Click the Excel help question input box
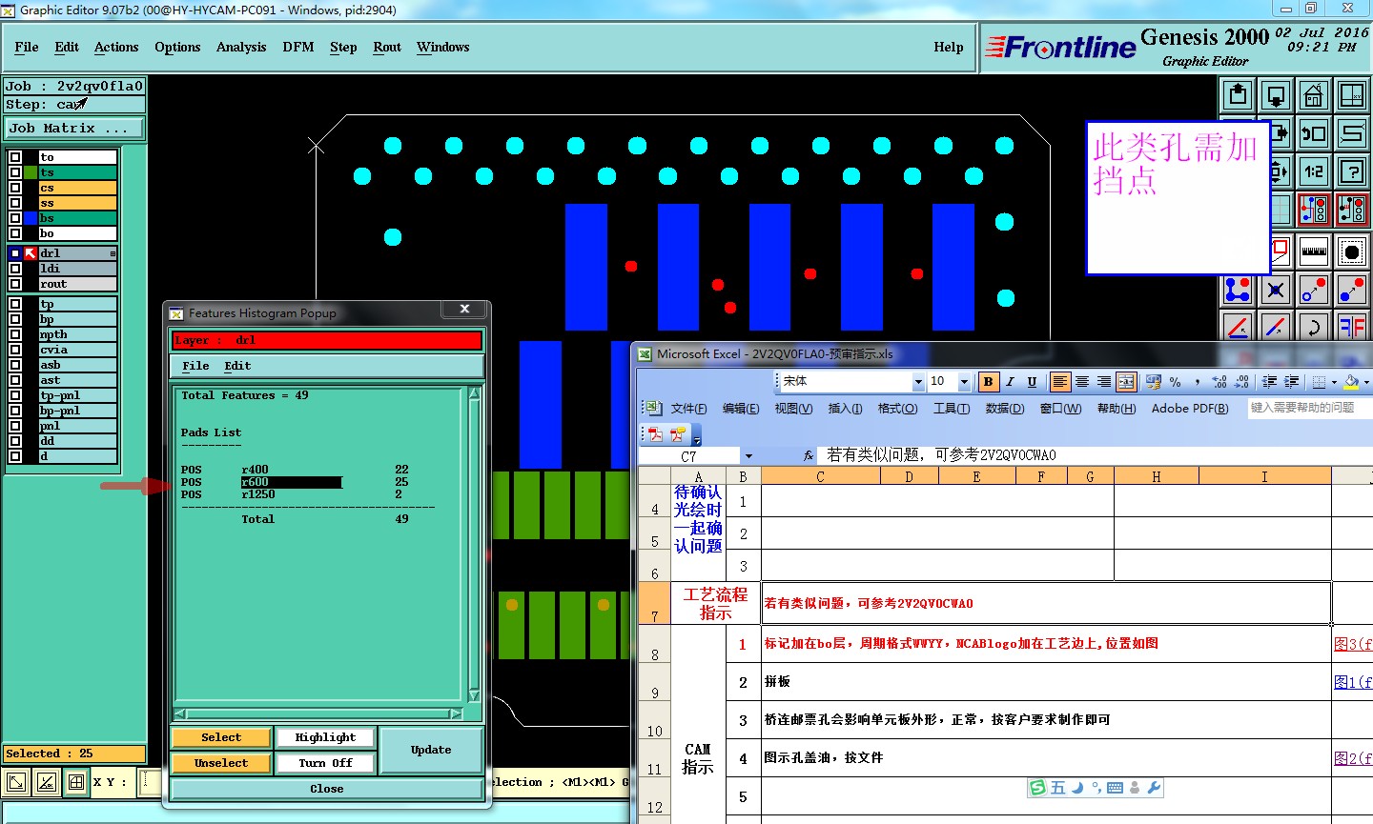This screenshot has width=1373, height=824. coord(1310,408)
